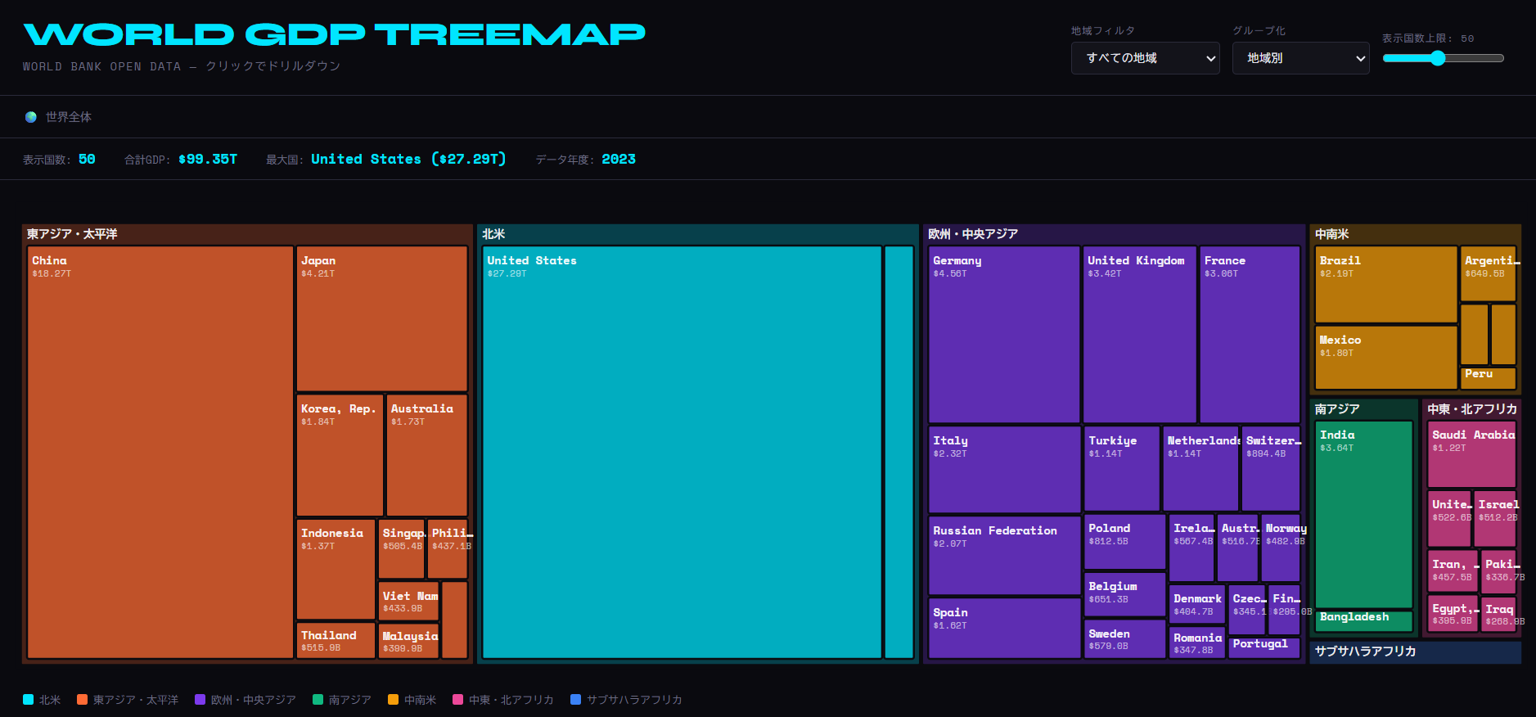This screenshot has width=1536, height=717.
Task: Click the Portugal tile
Action: (1263, 647)
